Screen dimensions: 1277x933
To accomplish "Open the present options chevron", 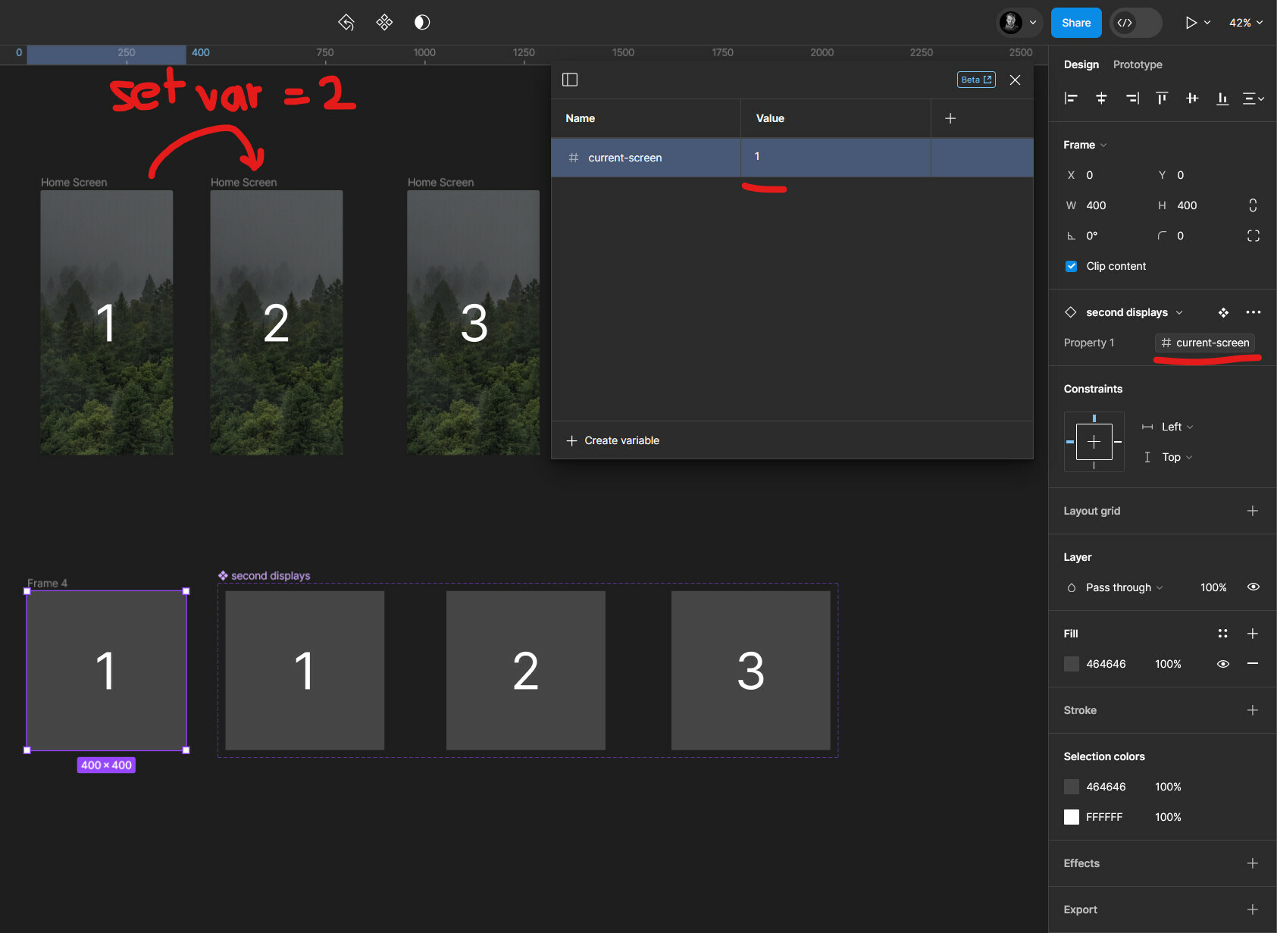I will pyautogui.click(x=1207, y=23).
